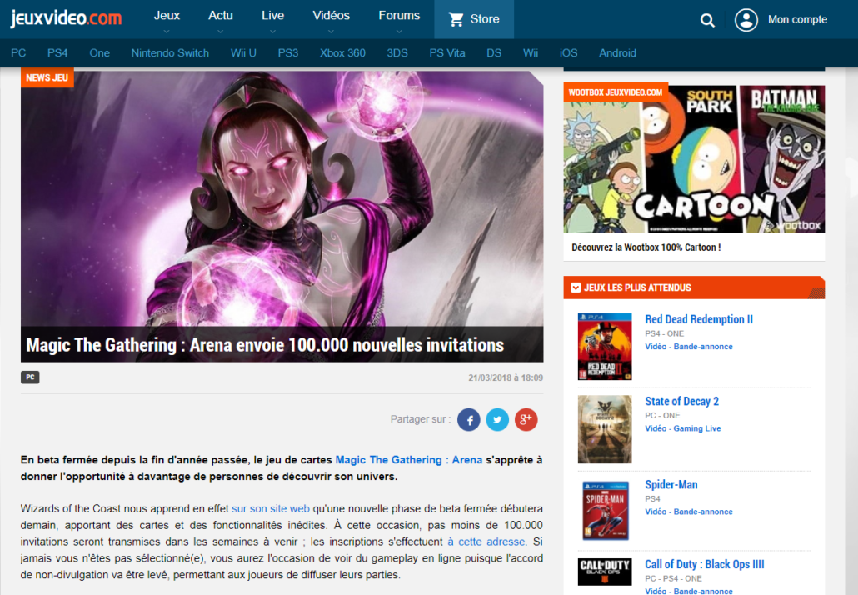Select the PC platform tab
Image resolution: width=858 pixels, height=595 pixels.
click(x=18, y=53)
